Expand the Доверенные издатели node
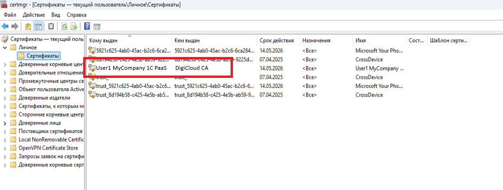The image size is (503, 190). pyautogui.click(x=5, y=97)
